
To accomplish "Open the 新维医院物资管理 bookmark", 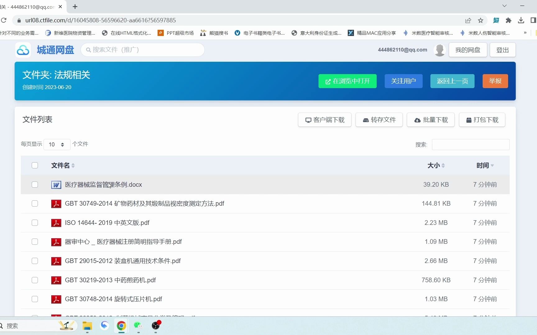I will pyautogui.click(x=70, y=33).
